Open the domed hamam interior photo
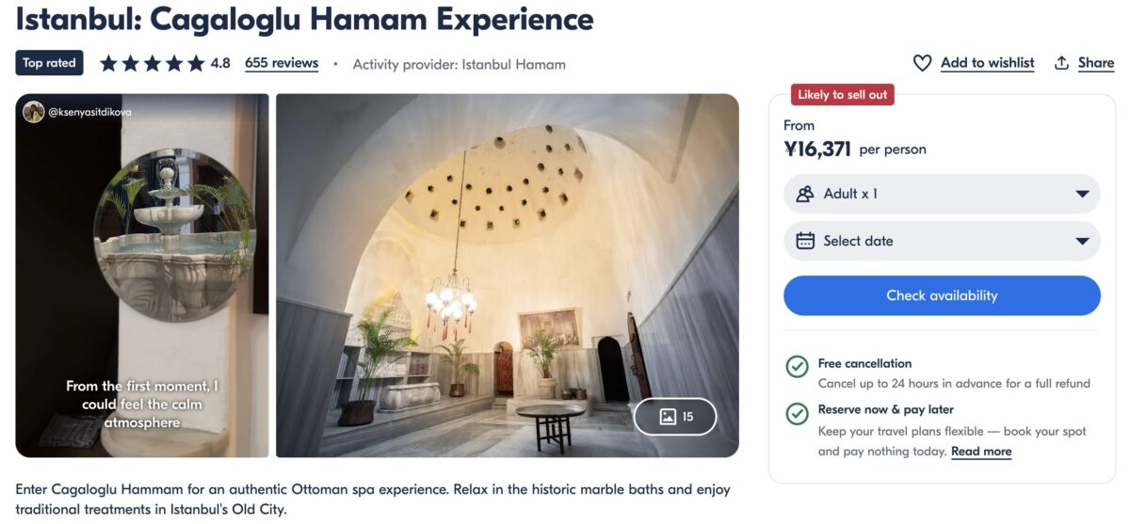 [x=508, y=276]
